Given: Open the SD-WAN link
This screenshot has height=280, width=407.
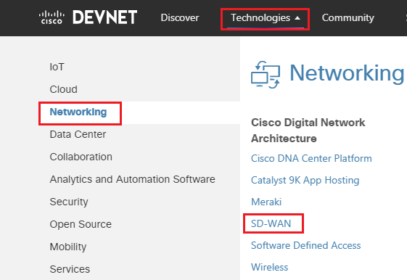Looking at the screenshot, I should (271, 223).
